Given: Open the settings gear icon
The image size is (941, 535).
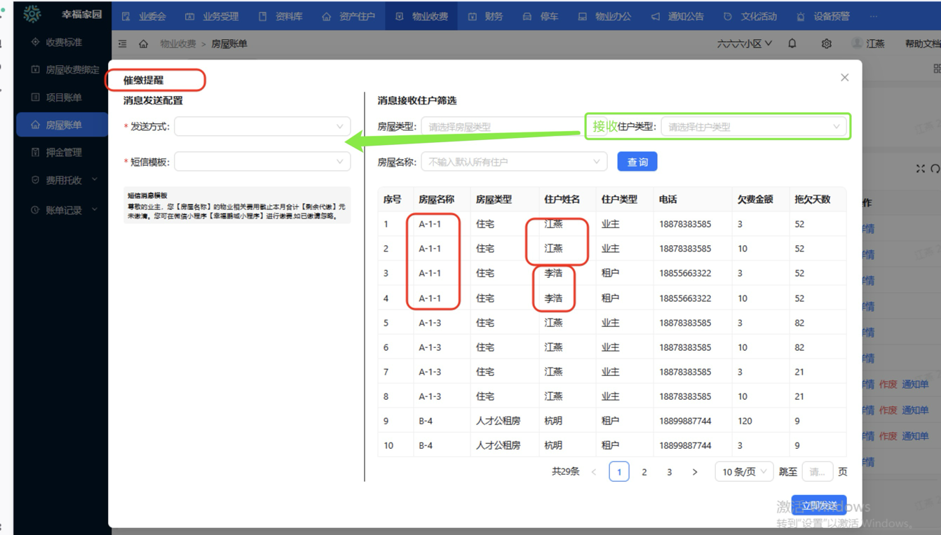Looking at the screenshot, I should point(827,43).
